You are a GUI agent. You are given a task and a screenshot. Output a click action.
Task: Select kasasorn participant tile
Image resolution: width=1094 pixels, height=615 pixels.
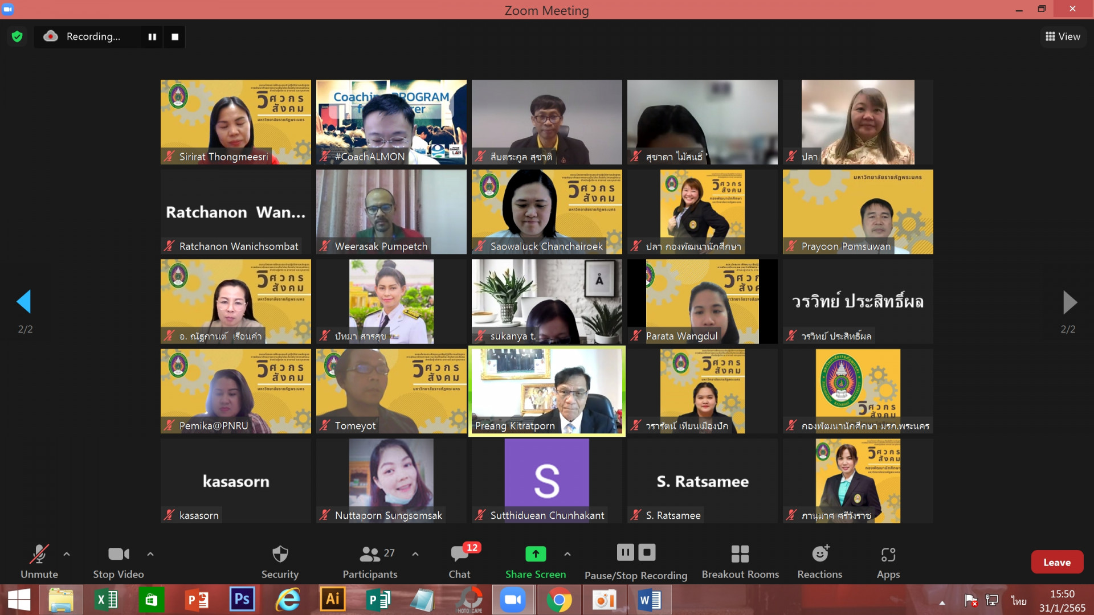[236, 481]
